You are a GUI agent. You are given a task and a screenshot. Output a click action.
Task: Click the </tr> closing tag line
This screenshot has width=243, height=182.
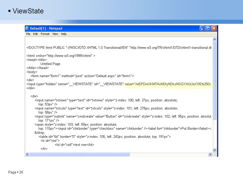[44, 149]
